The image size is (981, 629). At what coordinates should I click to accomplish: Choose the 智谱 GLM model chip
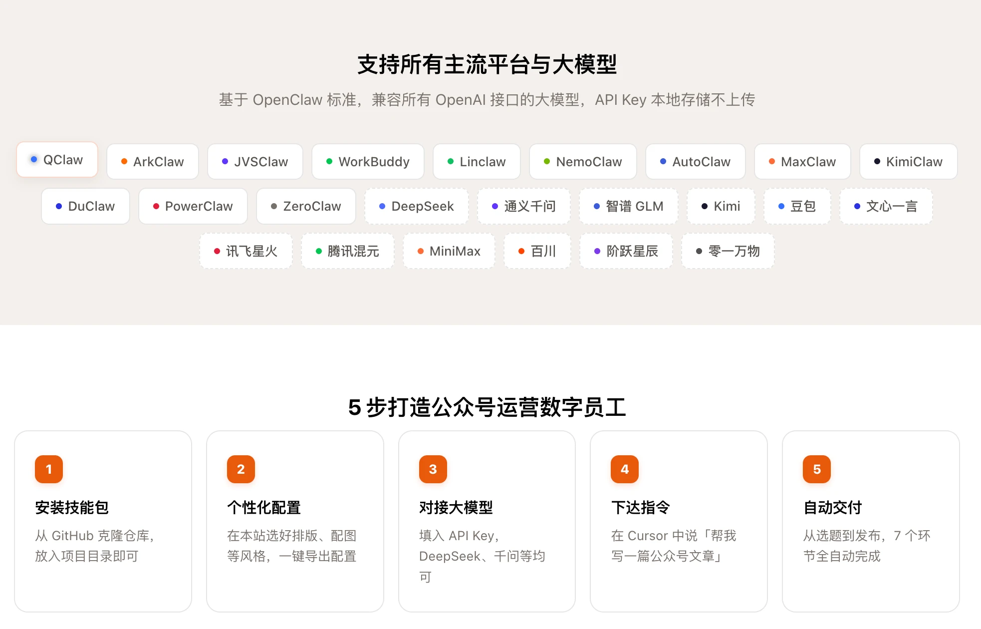(629, 206)
